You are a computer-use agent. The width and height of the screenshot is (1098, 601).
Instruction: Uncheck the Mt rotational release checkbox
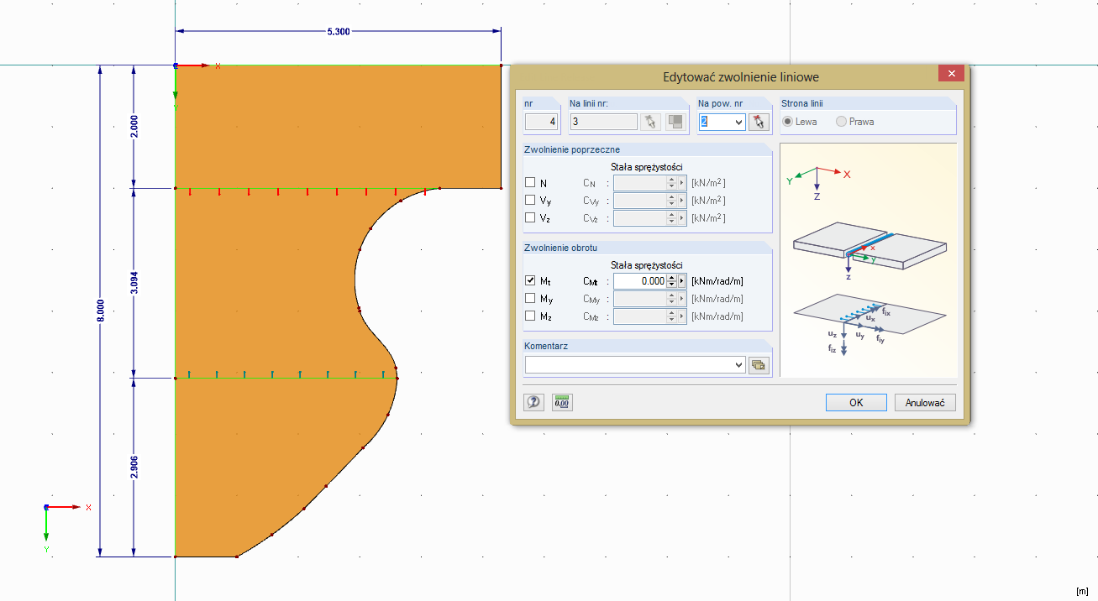pos(530,281)
